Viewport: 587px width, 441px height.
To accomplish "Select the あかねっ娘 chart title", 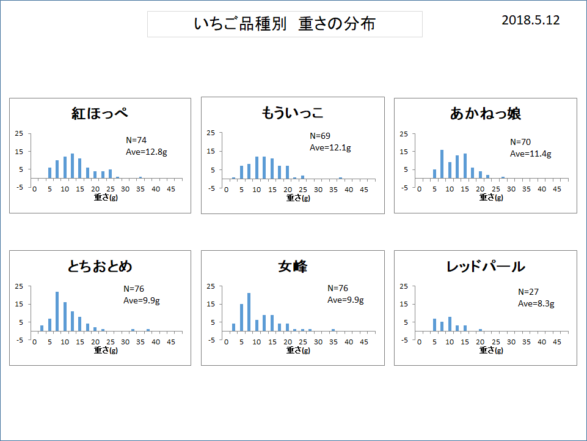I will pos(485,113).
